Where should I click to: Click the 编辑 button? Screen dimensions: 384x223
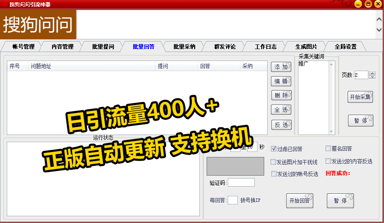(281, 81)
